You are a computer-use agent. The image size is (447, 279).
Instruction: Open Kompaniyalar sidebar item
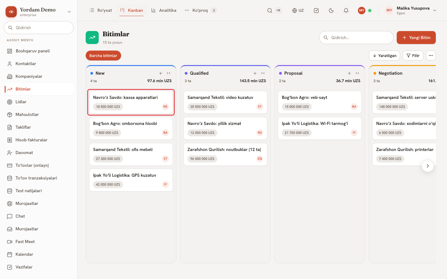pyautogui.click(x=38, y=76)
